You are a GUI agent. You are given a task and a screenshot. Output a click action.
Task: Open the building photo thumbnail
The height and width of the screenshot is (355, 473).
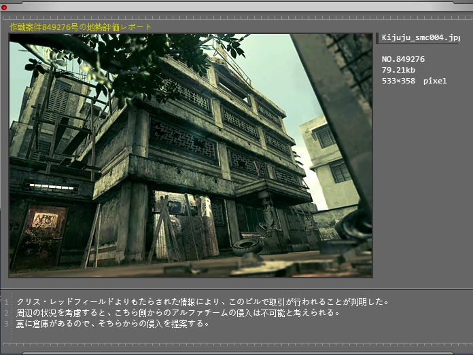191,155
